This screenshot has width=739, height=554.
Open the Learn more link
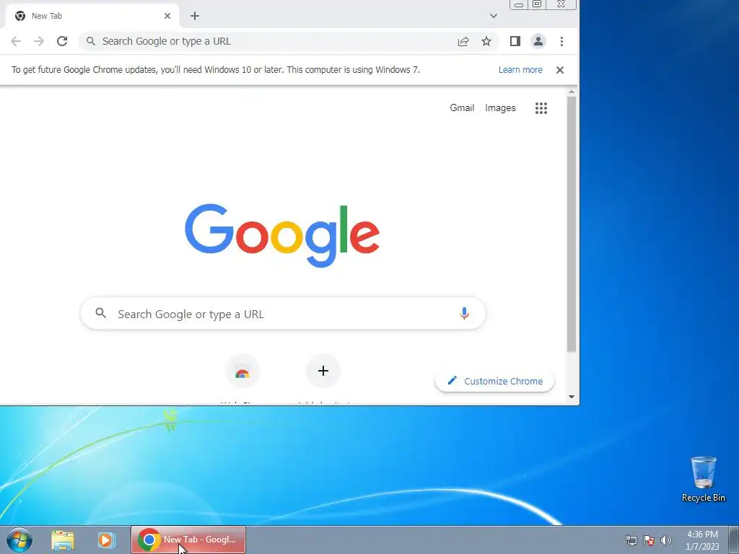tap(520, 70)
